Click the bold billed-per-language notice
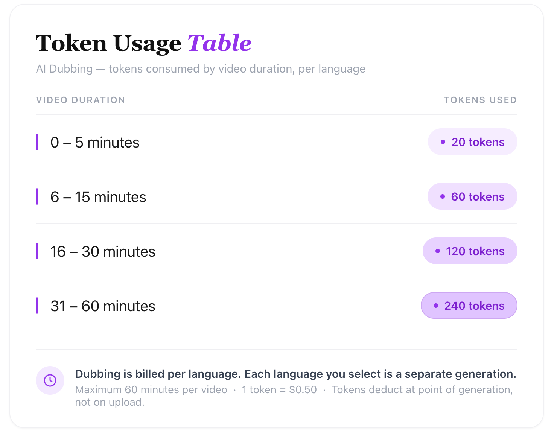554x435 pixels. 296,374
